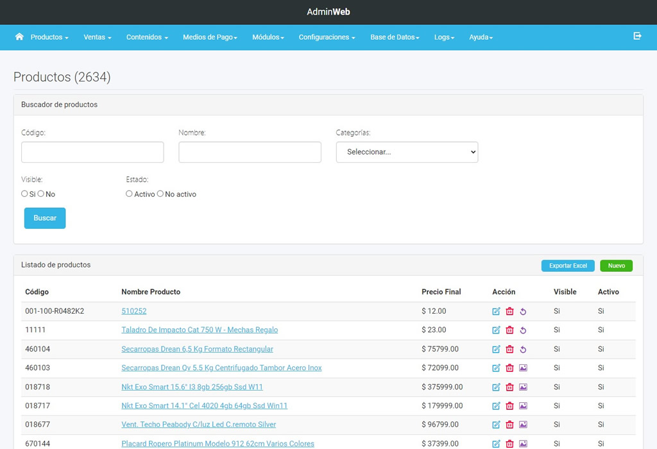Open the Base de Datos menu
This screenshot has height=449, width=657.
[395, 37]
